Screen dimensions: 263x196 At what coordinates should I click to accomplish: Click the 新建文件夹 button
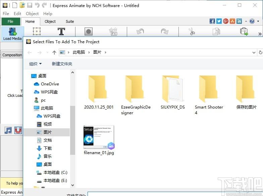(x=62, y=64)
